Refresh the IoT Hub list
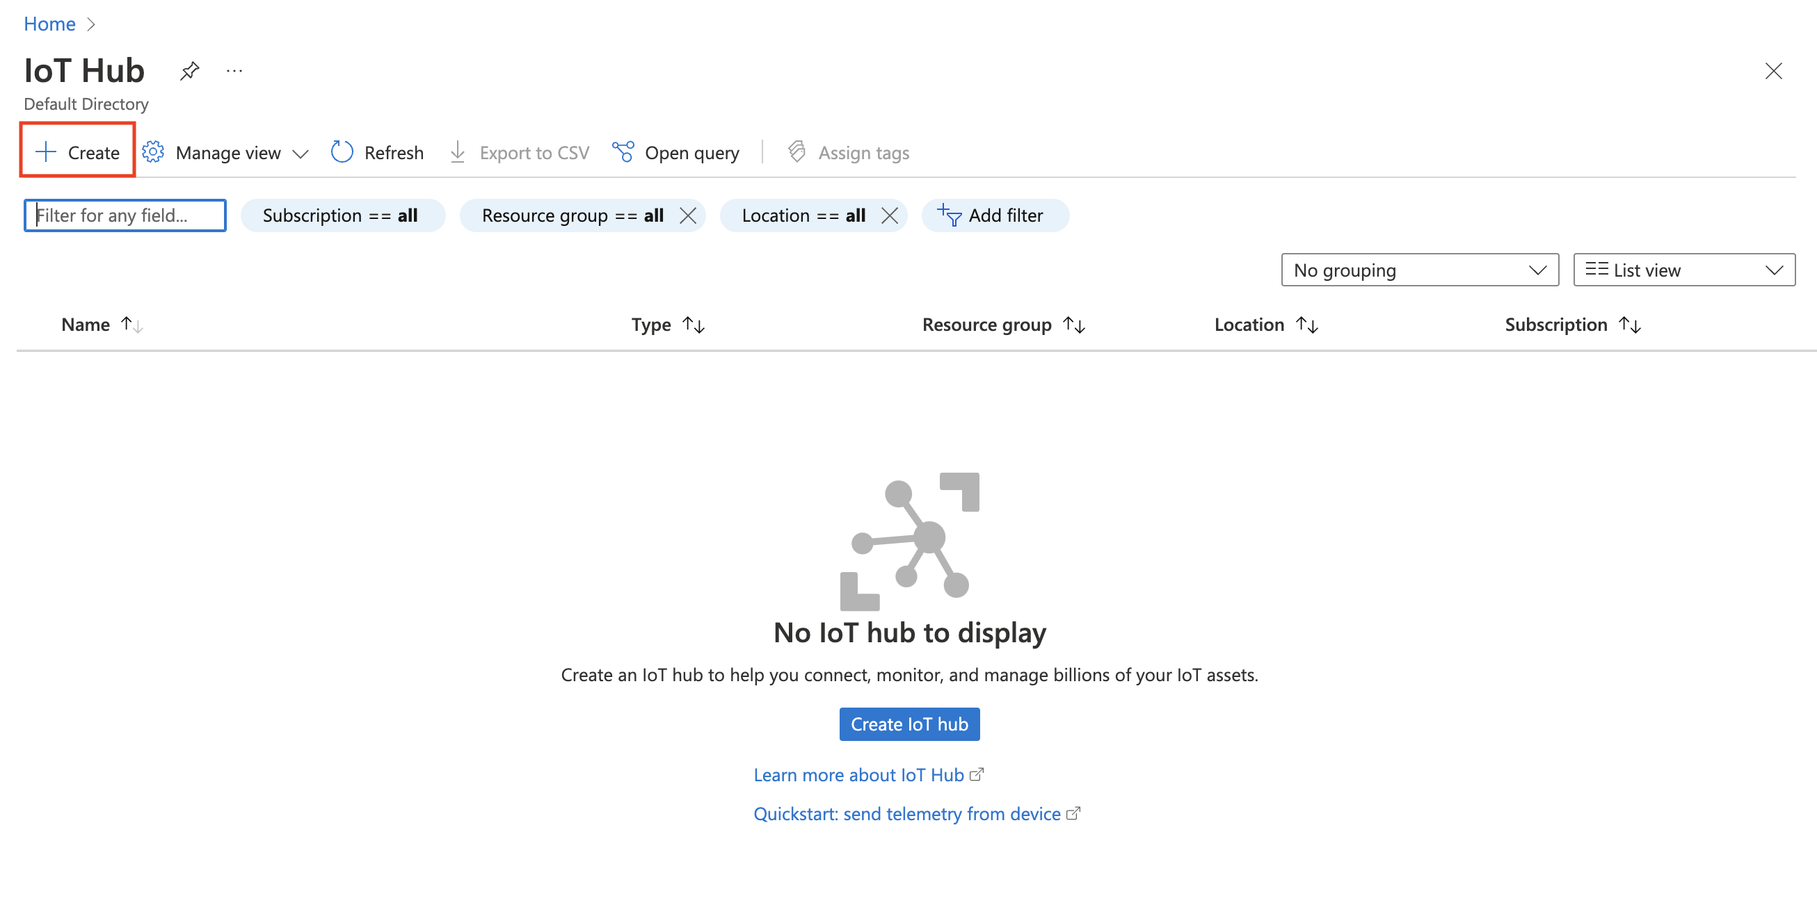Screen dimensions: 1817x905 (x=342, y=152)
